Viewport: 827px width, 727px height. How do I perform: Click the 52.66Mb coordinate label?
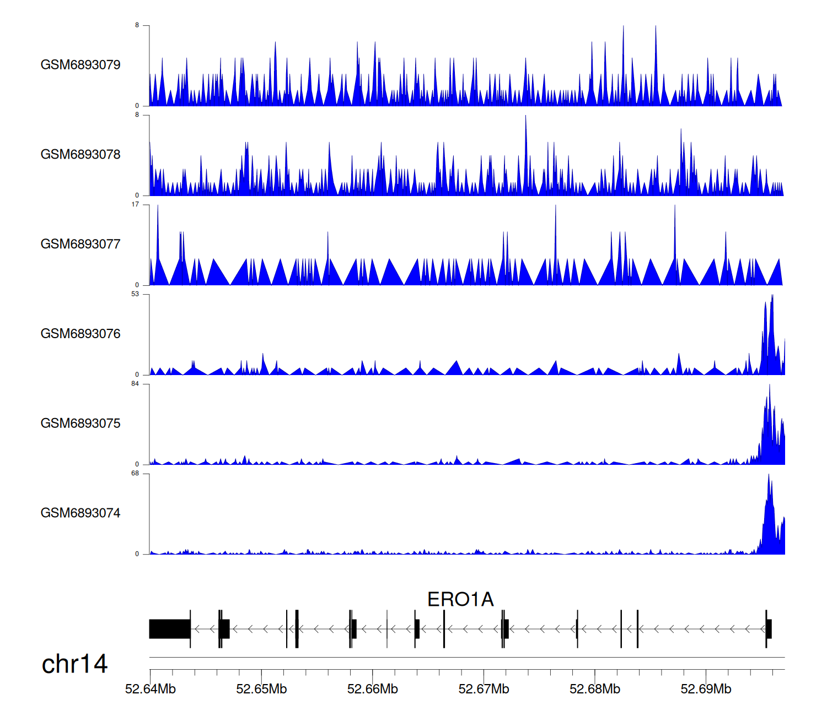click(373, 689)
